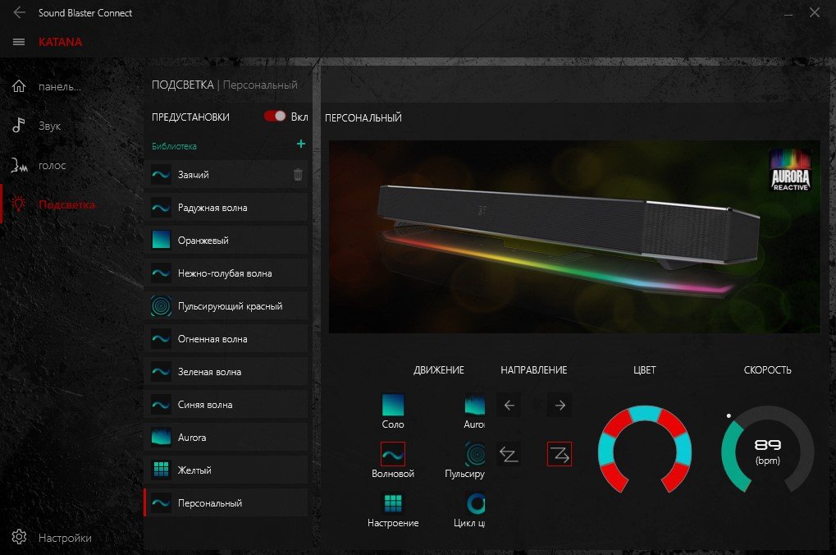The width and height of the screenshot is (836, 555).
Task: Select the Соло motion effect
Action: click(x=393, y=411)
